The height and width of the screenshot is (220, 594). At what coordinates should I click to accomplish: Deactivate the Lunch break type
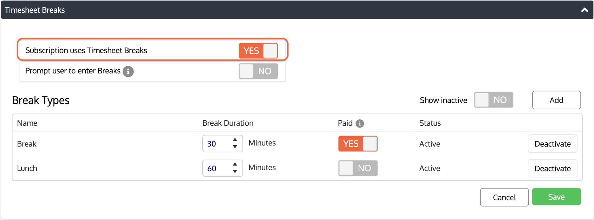coord(552,168)
